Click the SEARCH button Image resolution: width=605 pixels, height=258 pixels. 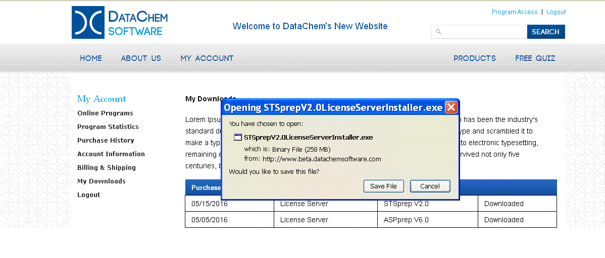tap(546, 32)
